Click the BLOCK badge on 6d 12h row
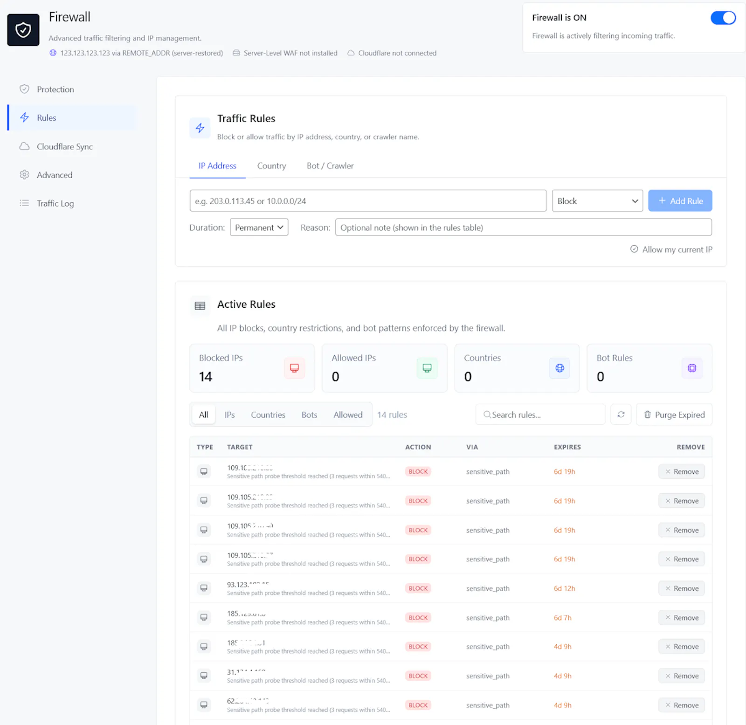 pos(418,588)
